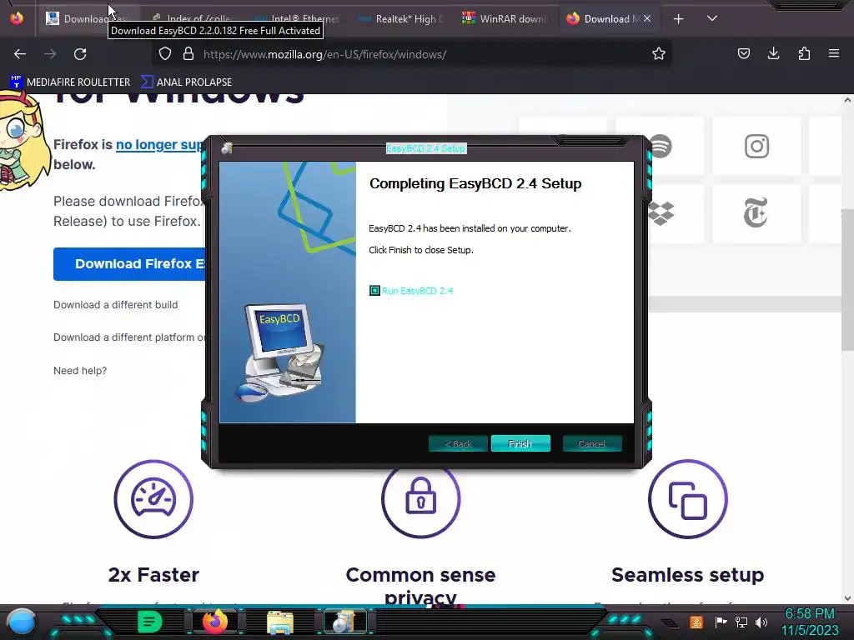Click the URL address bar
Screen dimensions: 854x640
pyautogui.click(x=414, y=54)
